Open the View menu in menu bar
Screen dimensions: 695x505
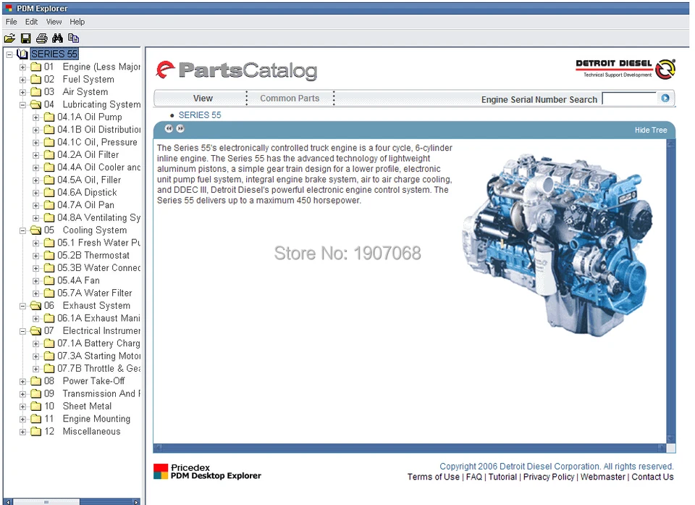[54, 22]
